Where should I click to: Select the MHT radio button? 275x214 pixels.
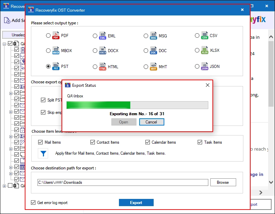point(146,67)
